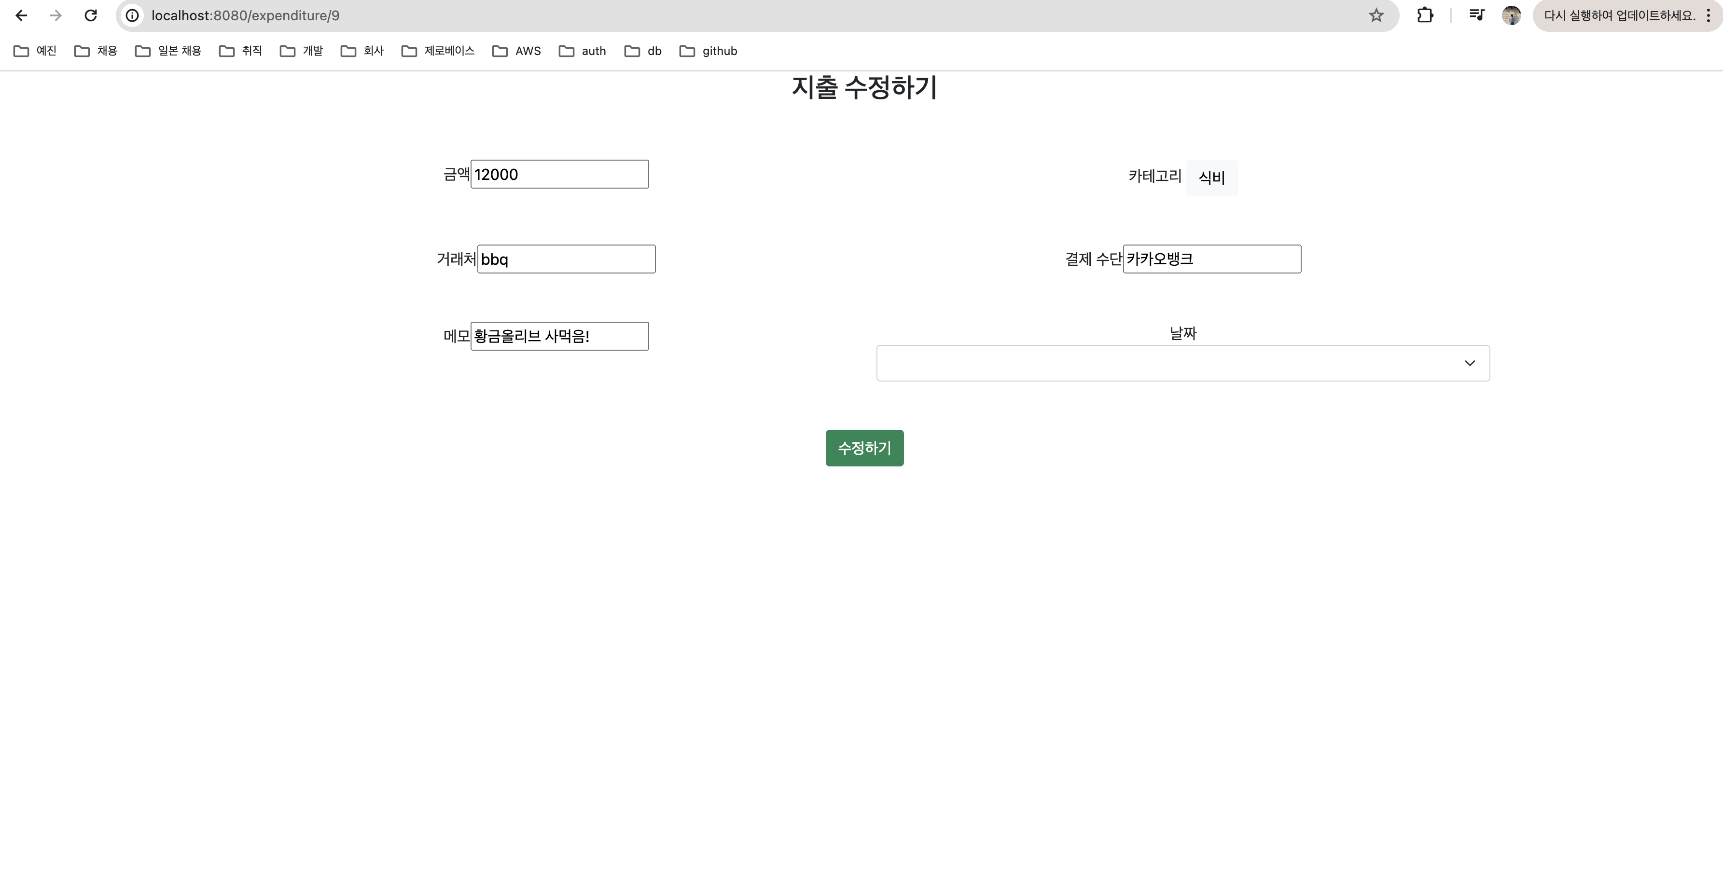The height and width of the screenshot is (874, 1723).
Task: Open the AWS bookmark folder
Action: [516, 51]
